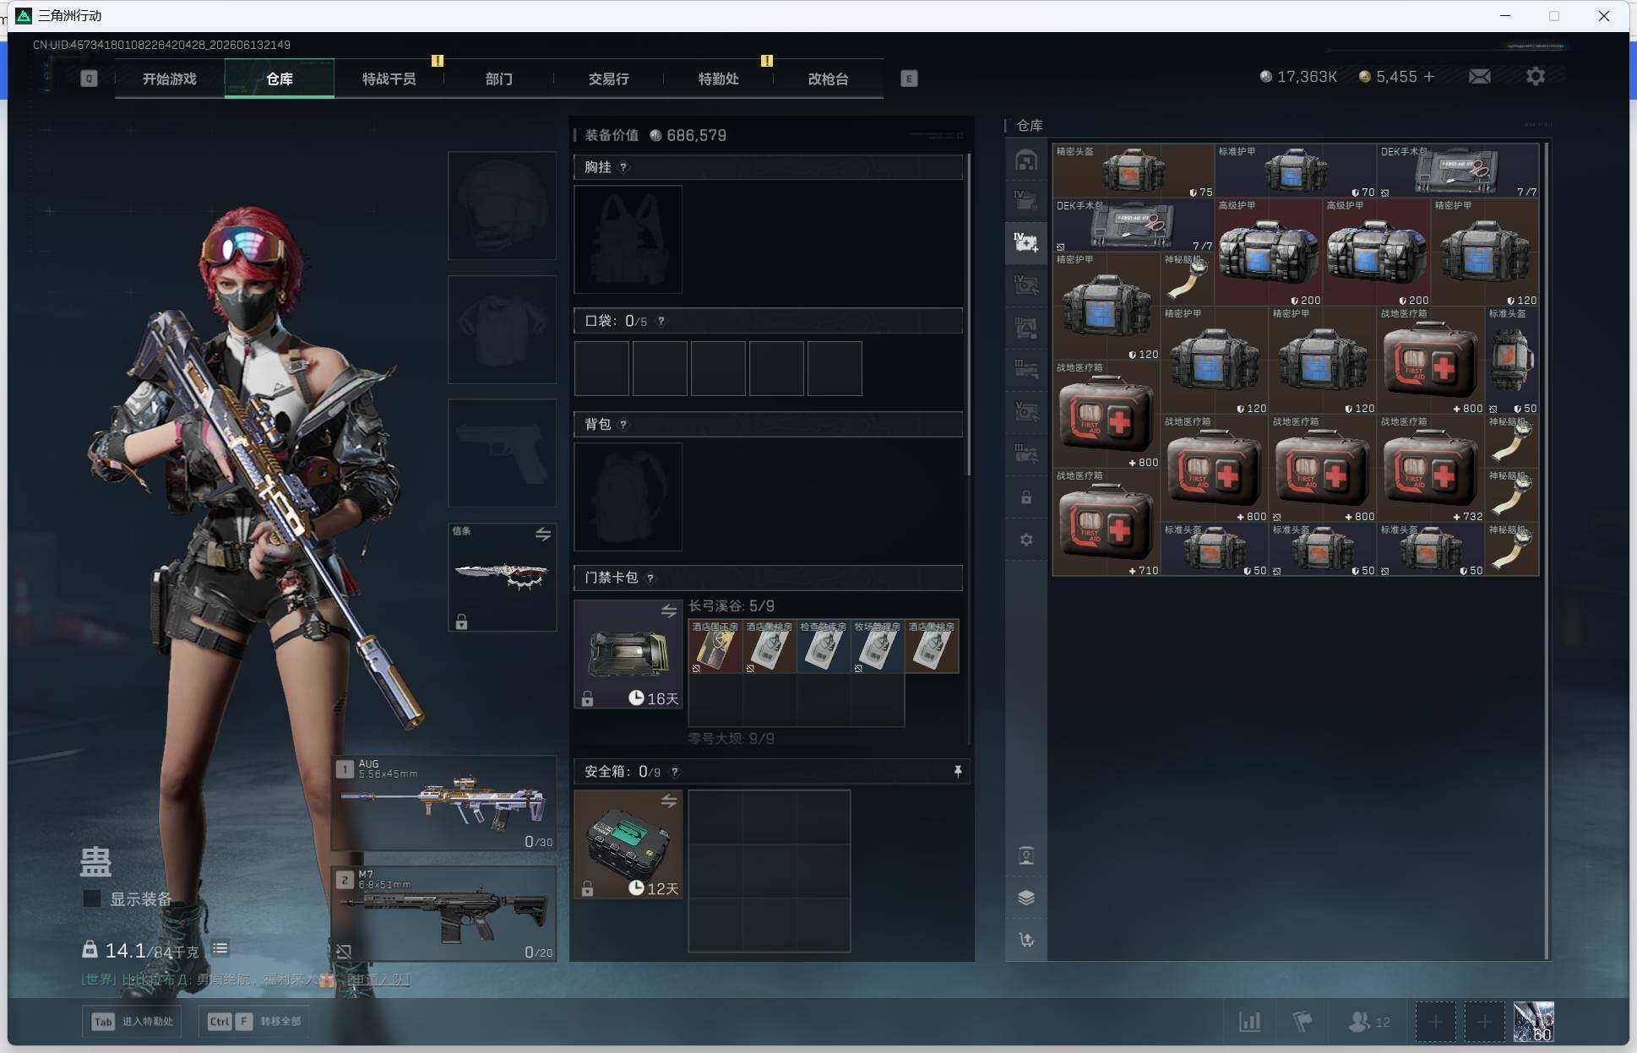1637x1053 pixels.
Task: Open the friends list showing 12
Action: click(1369, 1022)
